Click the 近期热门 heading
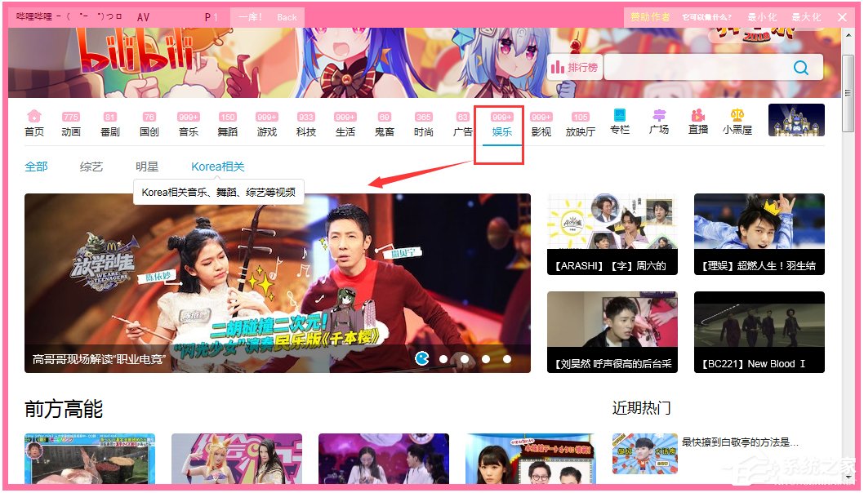The height and width of the screenshot is (493, 864). pyautogui.click(x=641, y=407)
